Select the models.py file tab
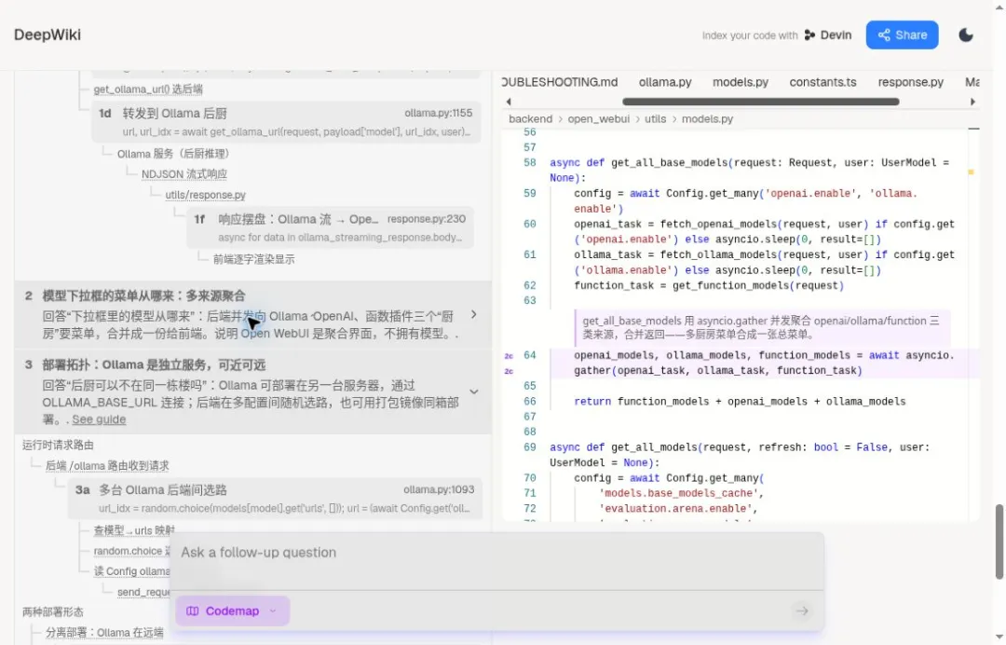Image resolution: width=1006 pixels, height=645 pixels. click(741, 82)
